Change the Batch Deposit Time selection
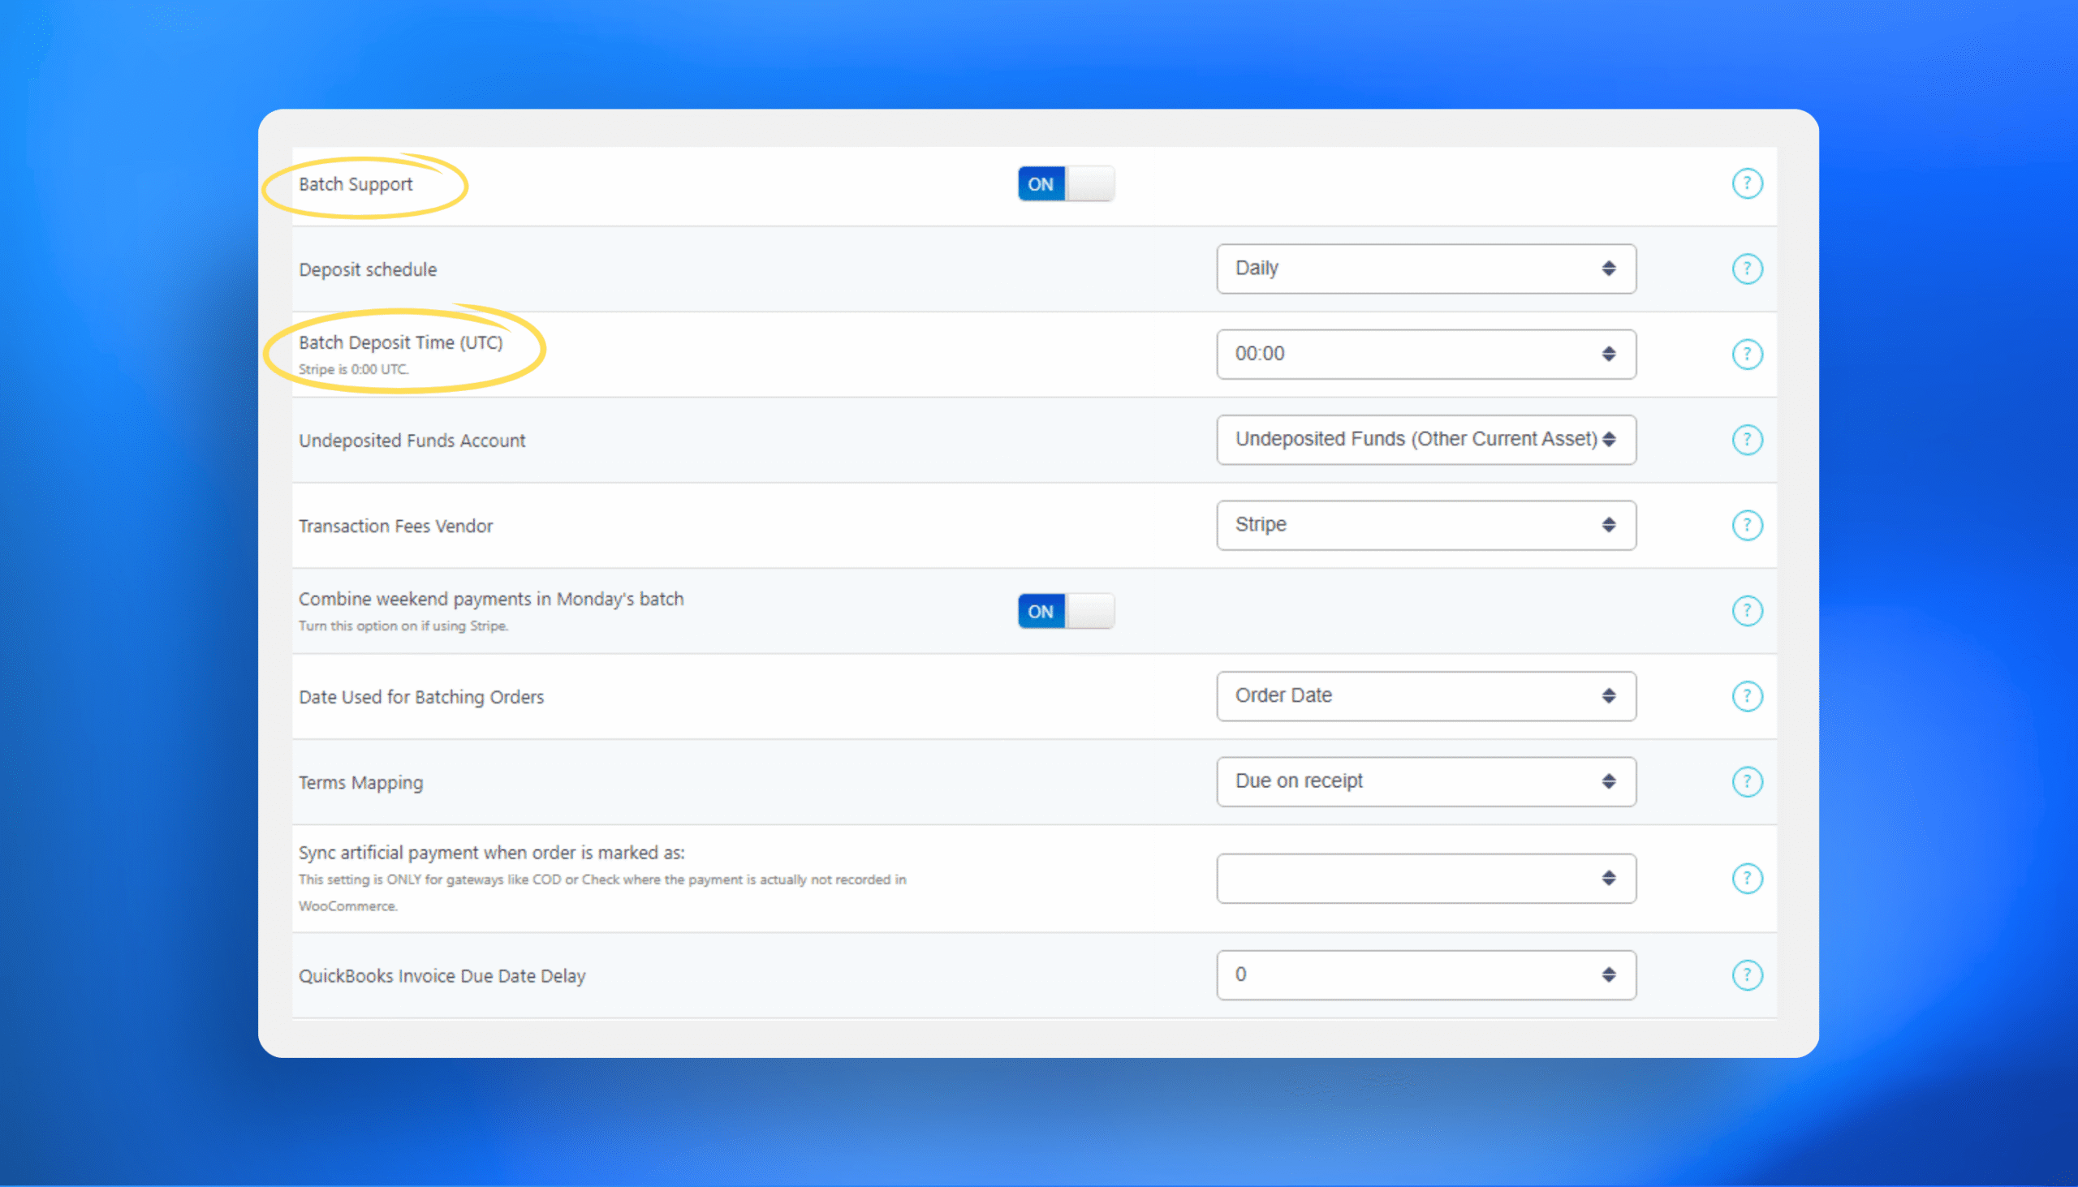 click(1425, 354)
